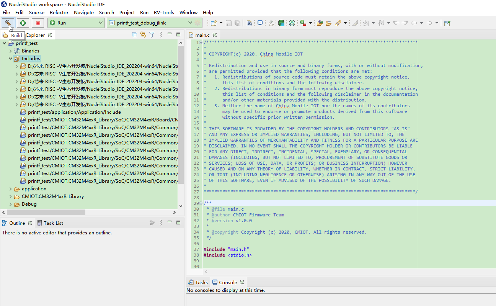Expand the application folder node
Screen dimensions: 496x306
click(x=10, y=189)
